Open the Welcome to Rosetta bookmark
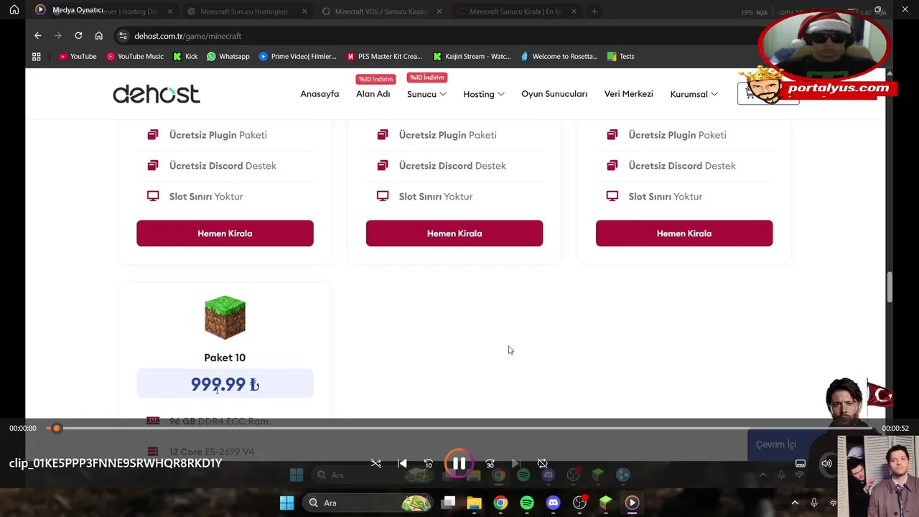The image size is (919, 517). (x=558, y=56)
